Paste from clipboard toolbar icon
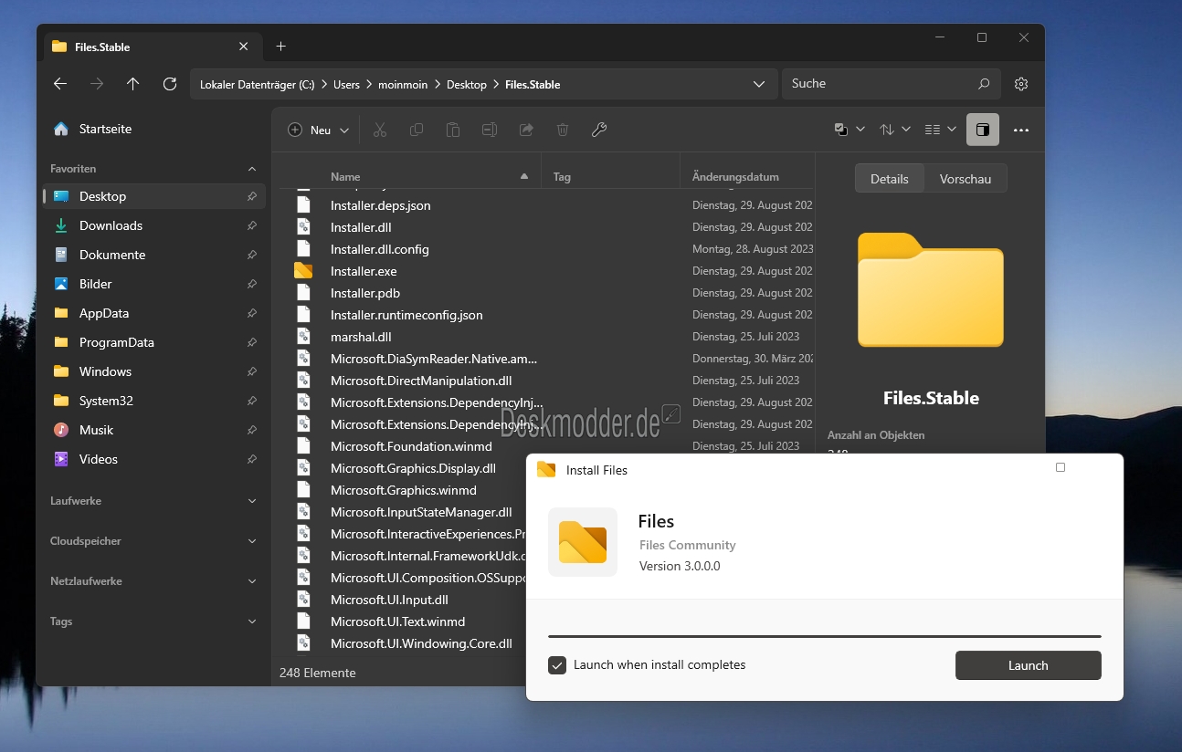 453,130
